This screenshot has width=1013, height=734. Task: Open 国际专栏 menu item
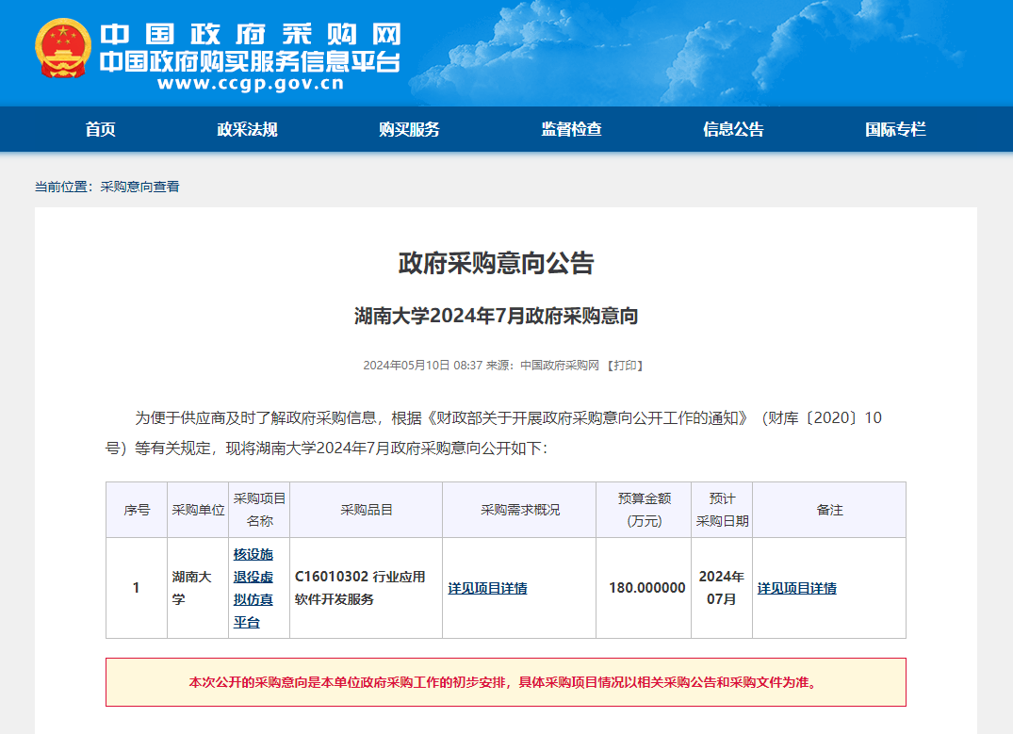[895, 129]
